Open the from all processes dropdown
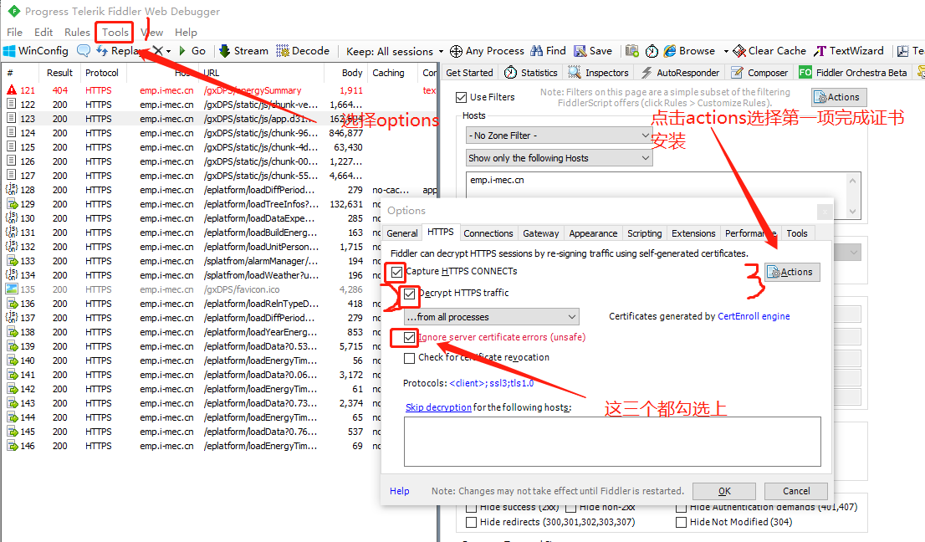The height and width of the screenshot is (542, 925). click(490, 316)
